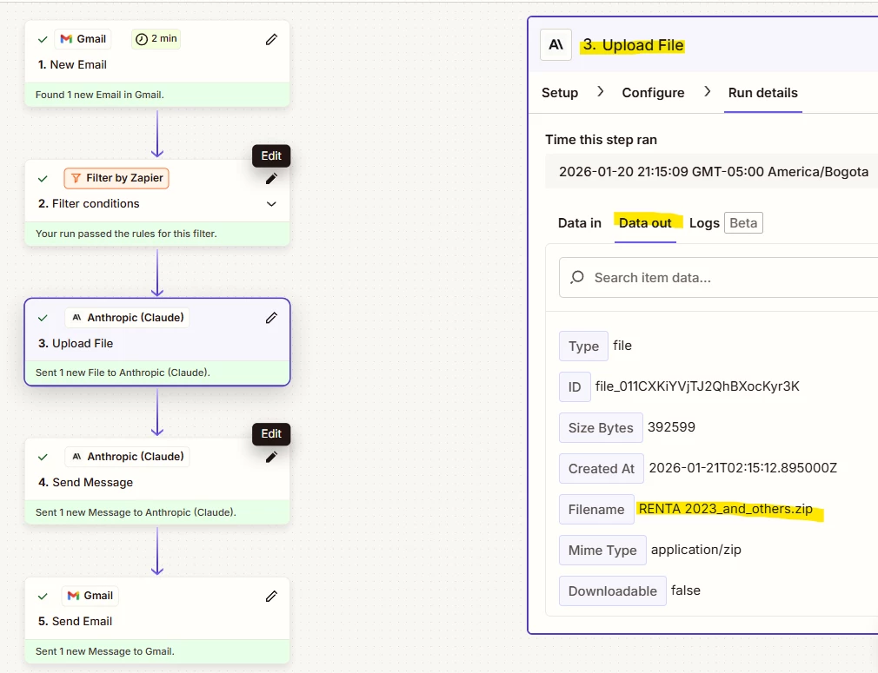Click the ID field label
The image size is (878, 673).
point(575,387)
